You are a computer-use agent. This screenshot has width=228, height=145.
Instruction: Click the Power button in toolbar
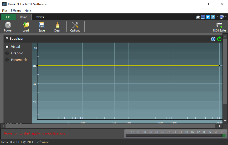pos(8,27)
